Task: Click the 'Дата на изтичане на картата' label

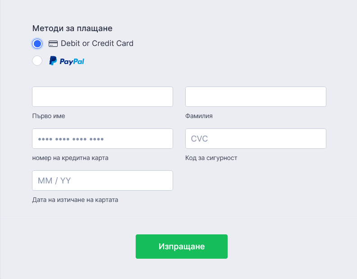Action: [75, 199]
